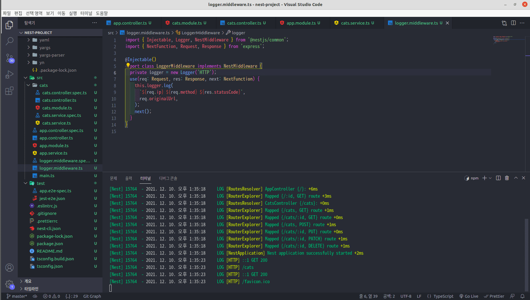
Task: Open Explorer more actions ellipsis
Action: click(x=94, y=23)
